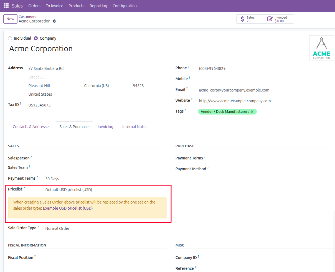
Task: Click the email acme_corp@yourcompany.example.com
Action: 234,90
